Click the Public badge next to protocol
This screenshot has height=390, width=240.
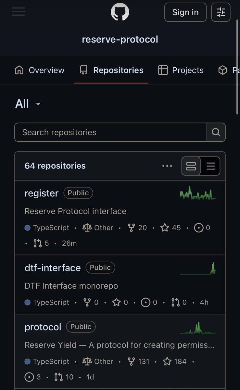pos(81,327)
